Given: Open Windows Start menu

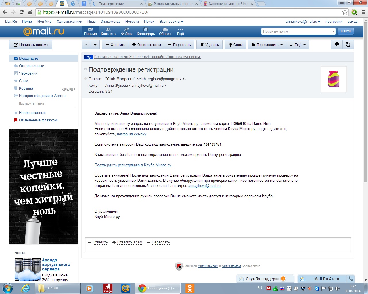Looking at the screenshot, I should (x=7, y=288).
